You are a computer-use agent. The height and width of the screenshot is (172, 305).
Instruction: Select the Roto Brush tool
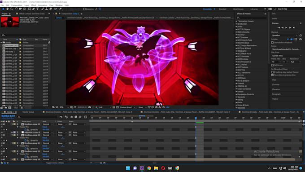[x=56, y=9]
